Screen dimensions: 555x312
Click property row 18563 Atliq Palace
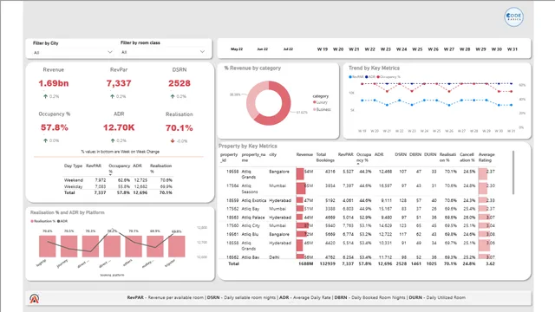[x=357, y=218]
